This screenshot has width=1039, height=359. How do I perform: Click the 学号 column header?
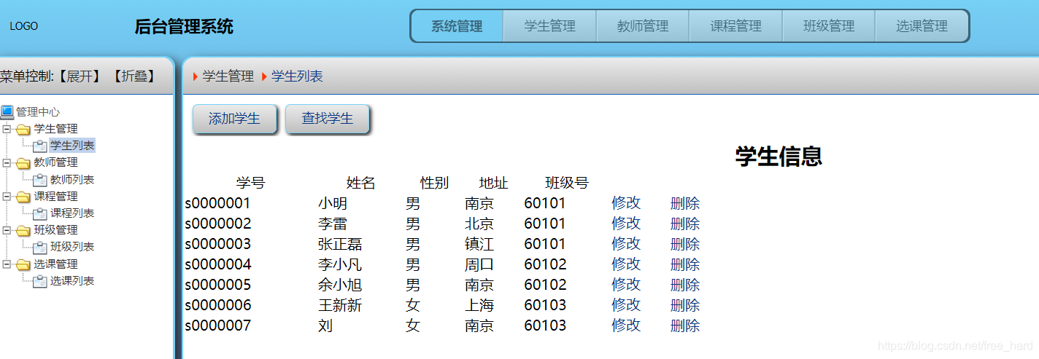click(x=250, y=183)
